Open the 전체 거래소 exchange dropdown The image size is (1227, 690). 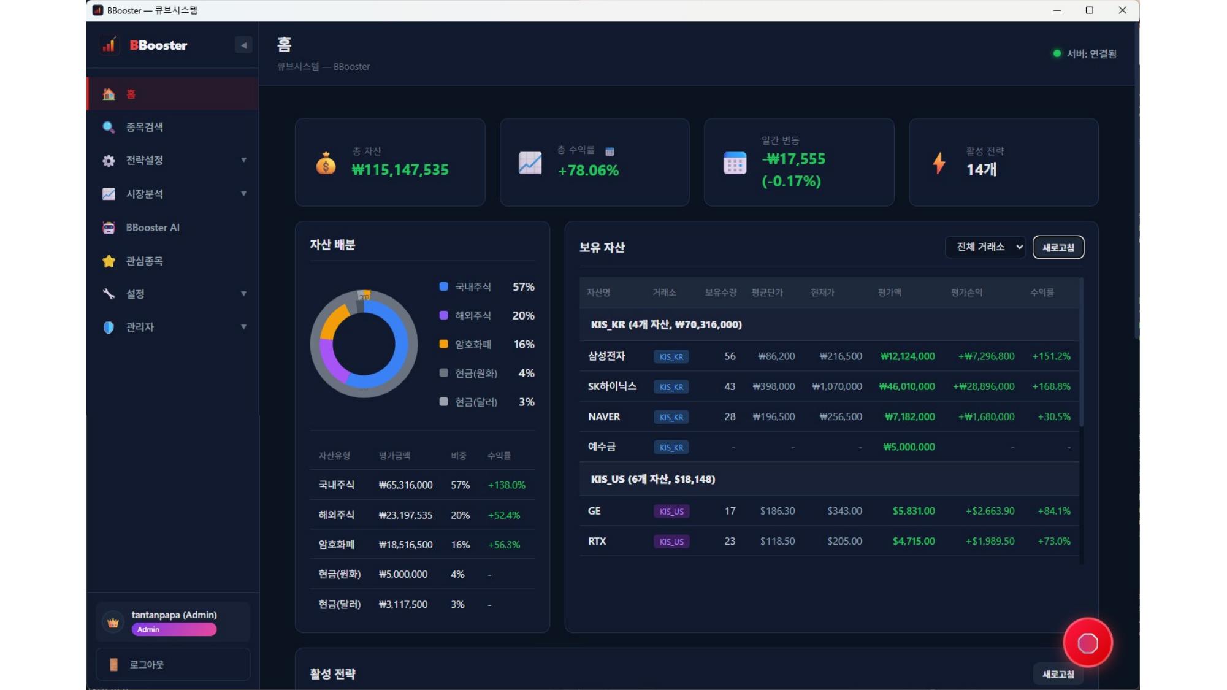(x=985, y=247)
